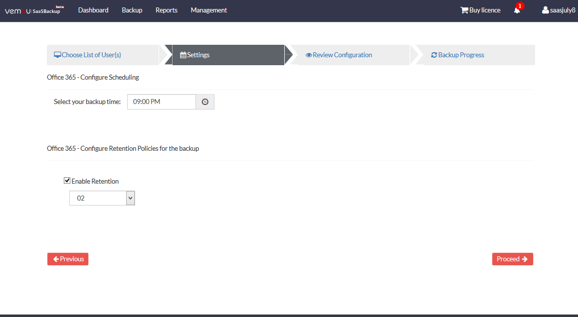578x317 pixels.
Task: Click the Proceed button
Action: [512, 259]
